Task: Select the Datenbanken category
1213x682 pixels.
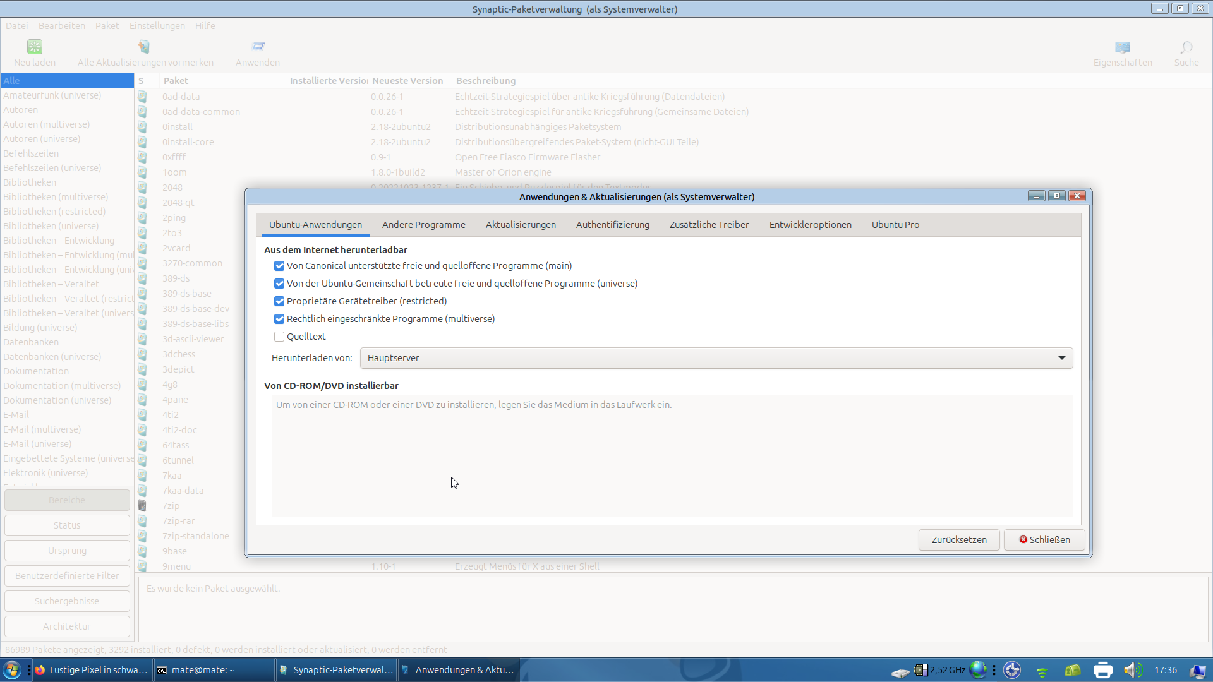Action: [67, 342]
